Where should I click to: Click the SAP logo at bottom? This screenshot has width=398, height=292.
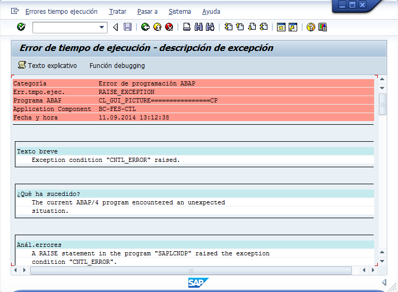[198, 282]
